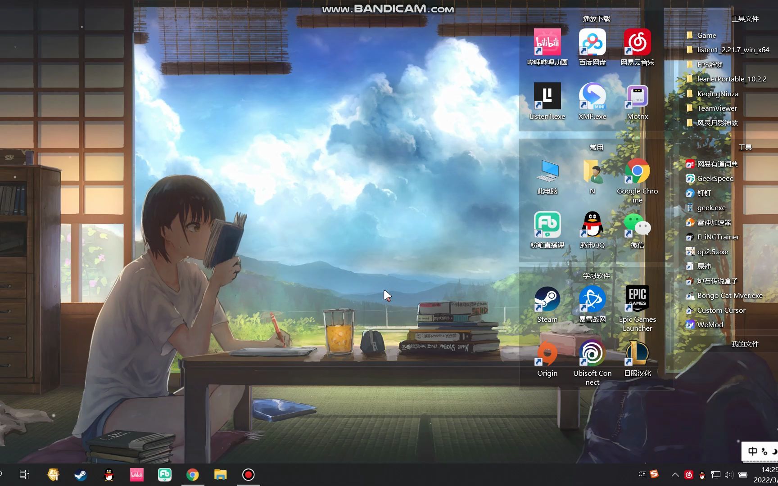Open 钉钉 in the 工具 list

698,193
